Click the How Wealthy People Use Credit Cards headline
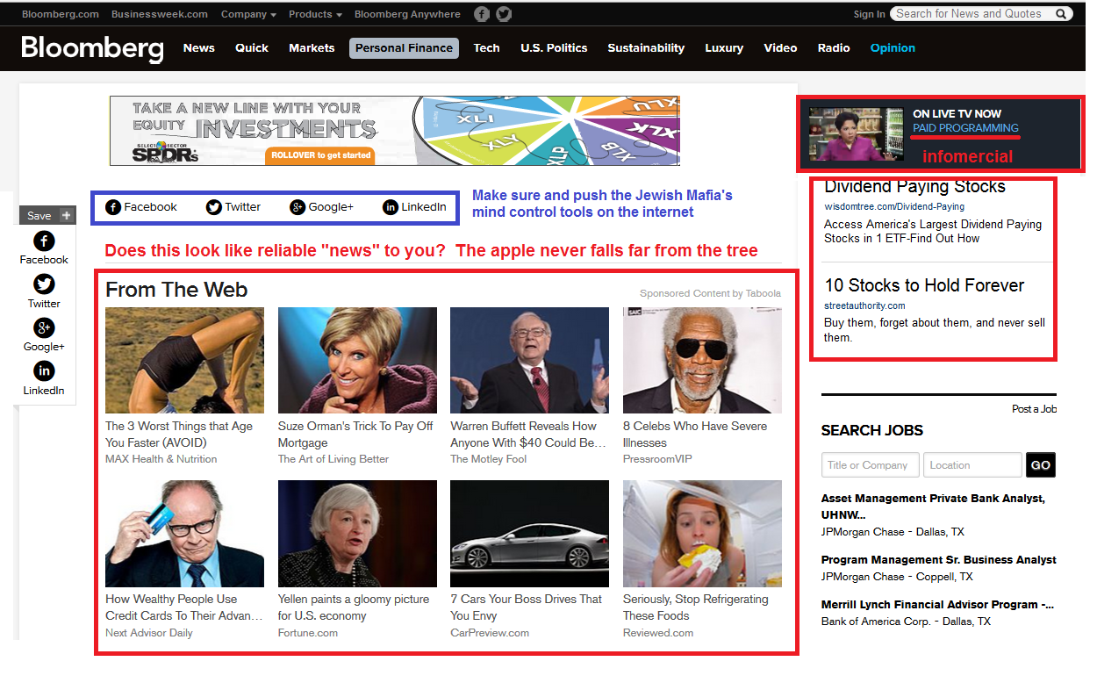This screenshot has width=1097, height=690. [184, 607]
